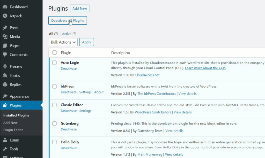Deactivate the Auto Login plugin
The image size is (265, 158).
69,68
